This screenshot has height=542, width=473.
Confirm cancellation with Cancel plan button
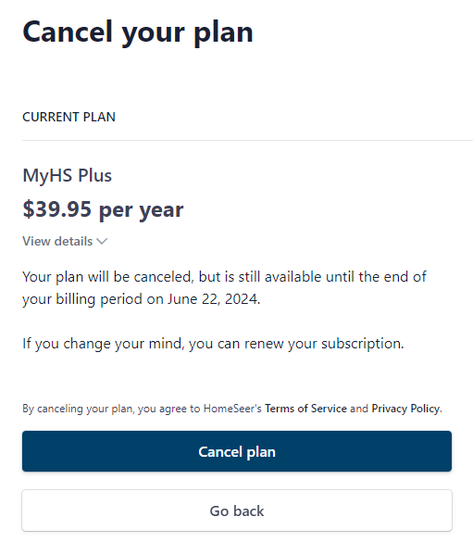(x=237, y=451)
